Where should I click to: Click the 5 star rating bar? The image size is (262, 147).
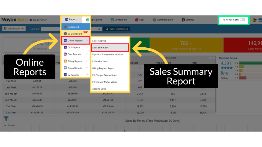pos(251,63)
